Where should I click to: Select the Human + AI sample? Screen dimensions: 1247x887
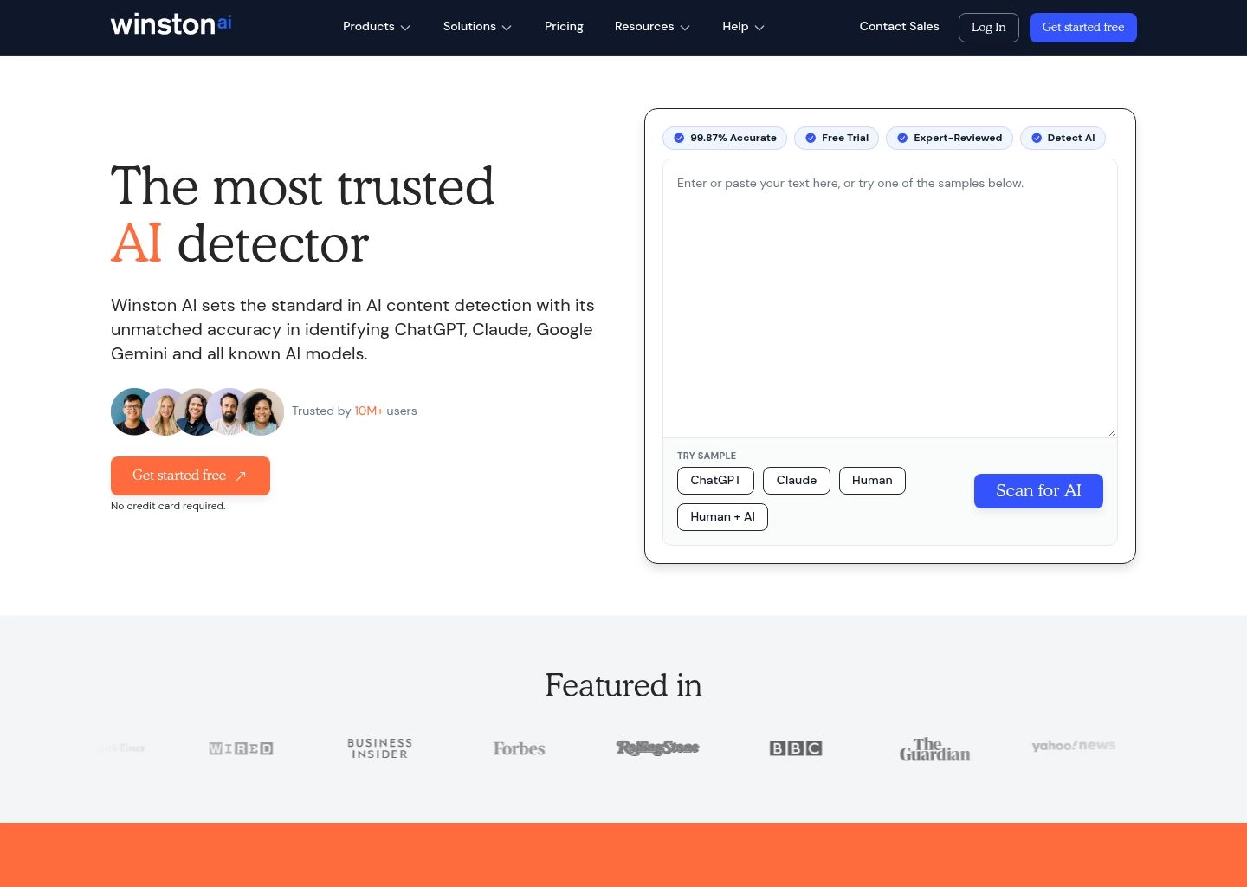point(722,517)
